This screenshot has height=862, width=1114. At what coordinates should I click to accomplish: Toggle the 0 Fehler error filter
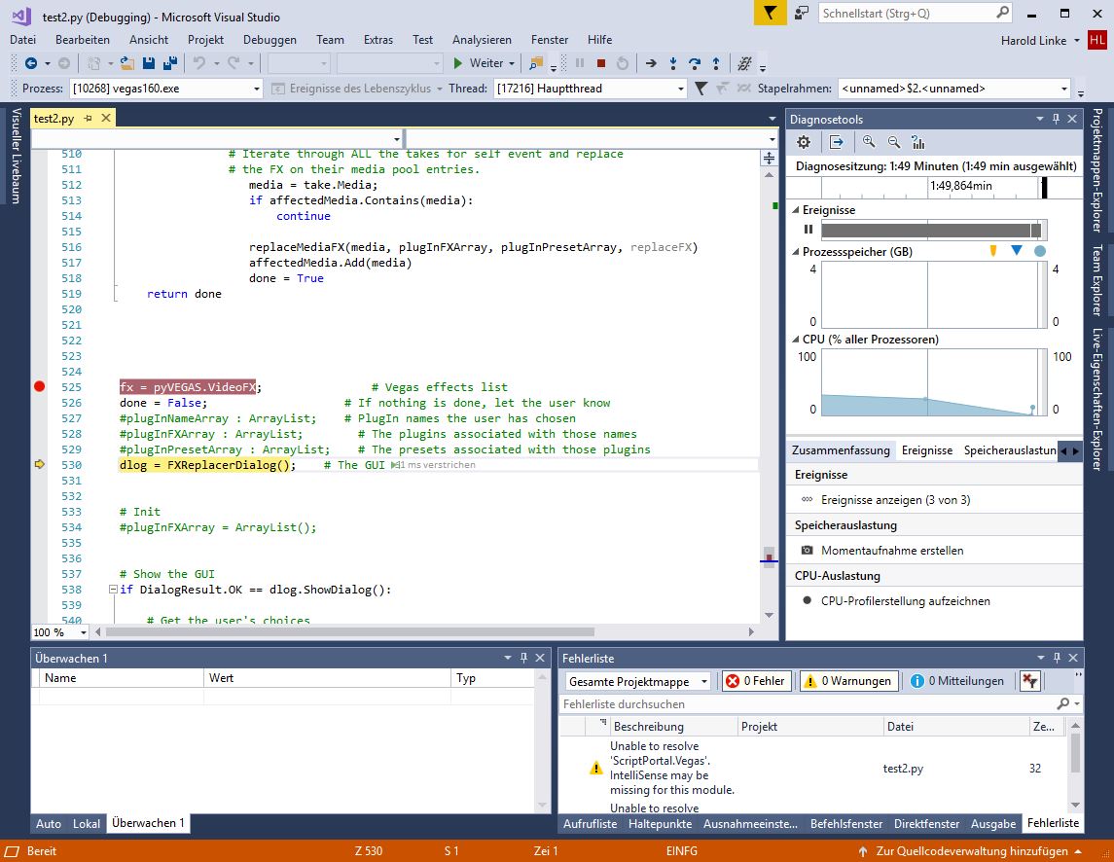pos(755,681)
